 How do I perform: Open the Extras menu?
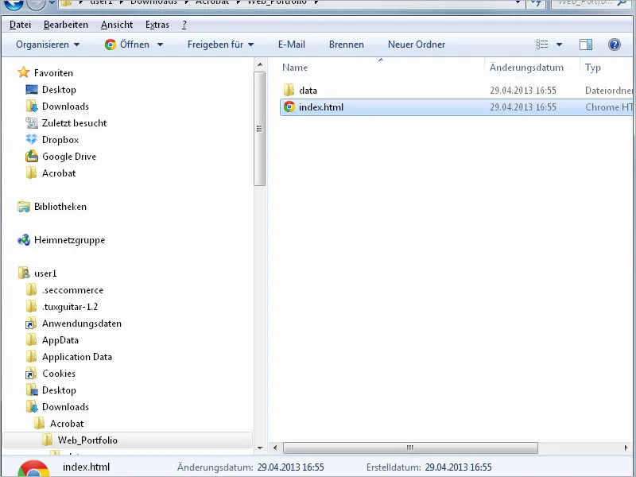157,25
